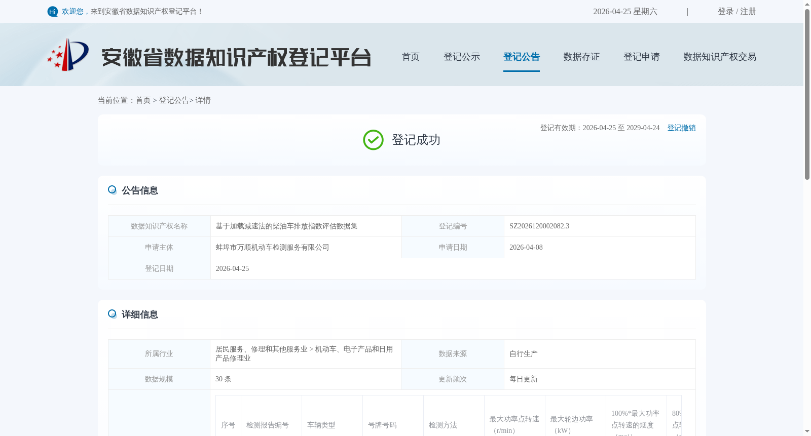Click the 序号 column header
Screen dimensions: 811x436
[228, 425]
